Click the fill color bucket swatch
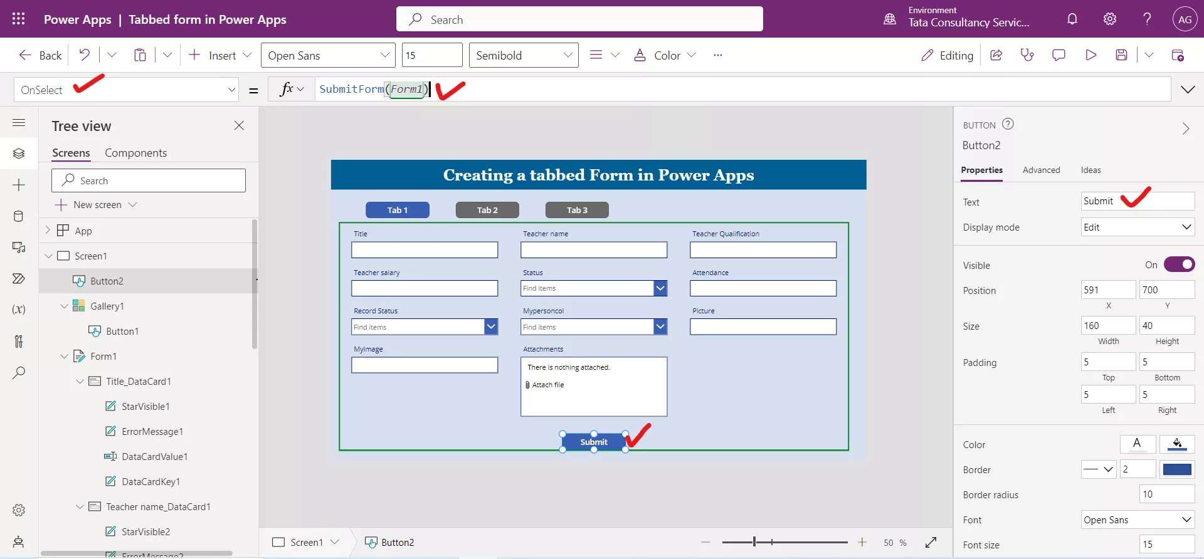1204x559 pixels. pyautogui.click(x=1177, y=444)
